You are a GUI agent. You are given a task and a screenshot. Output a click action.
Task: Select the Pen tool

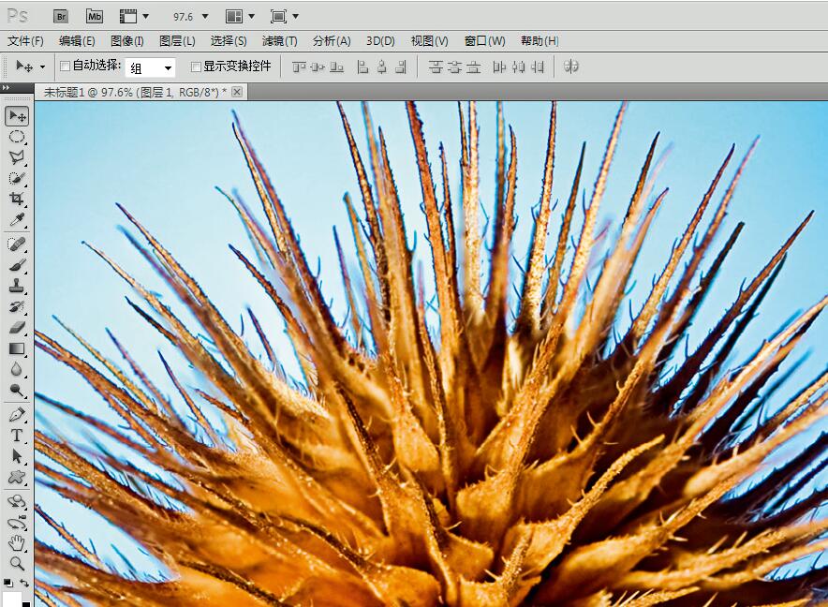(17, 414)
